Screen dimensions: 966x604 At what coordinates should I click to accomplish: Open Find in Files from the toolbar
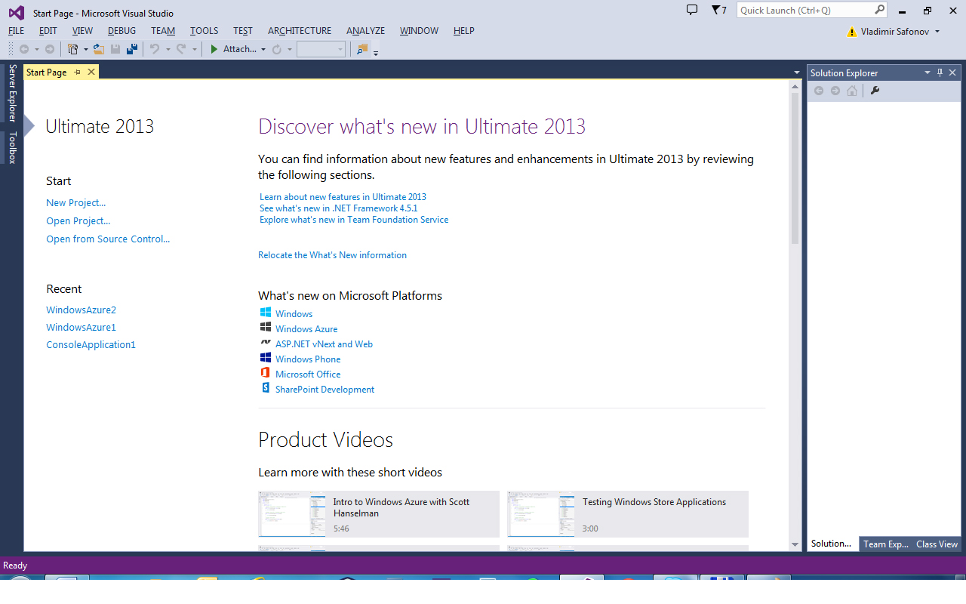pos(362,49)
